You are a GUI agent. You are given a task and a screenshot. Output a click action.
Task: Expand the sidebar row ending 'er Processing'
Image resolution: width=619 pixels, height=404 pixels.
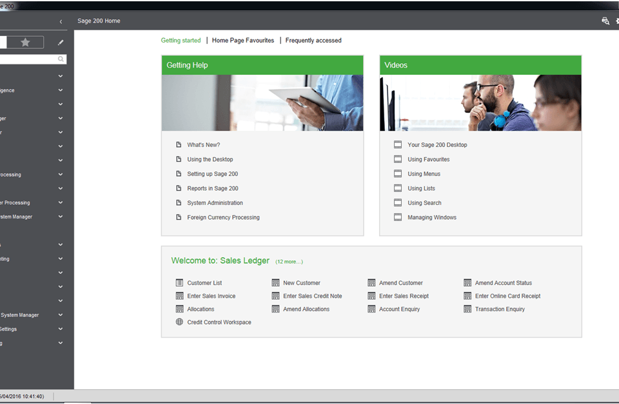(x=61, y=202)
